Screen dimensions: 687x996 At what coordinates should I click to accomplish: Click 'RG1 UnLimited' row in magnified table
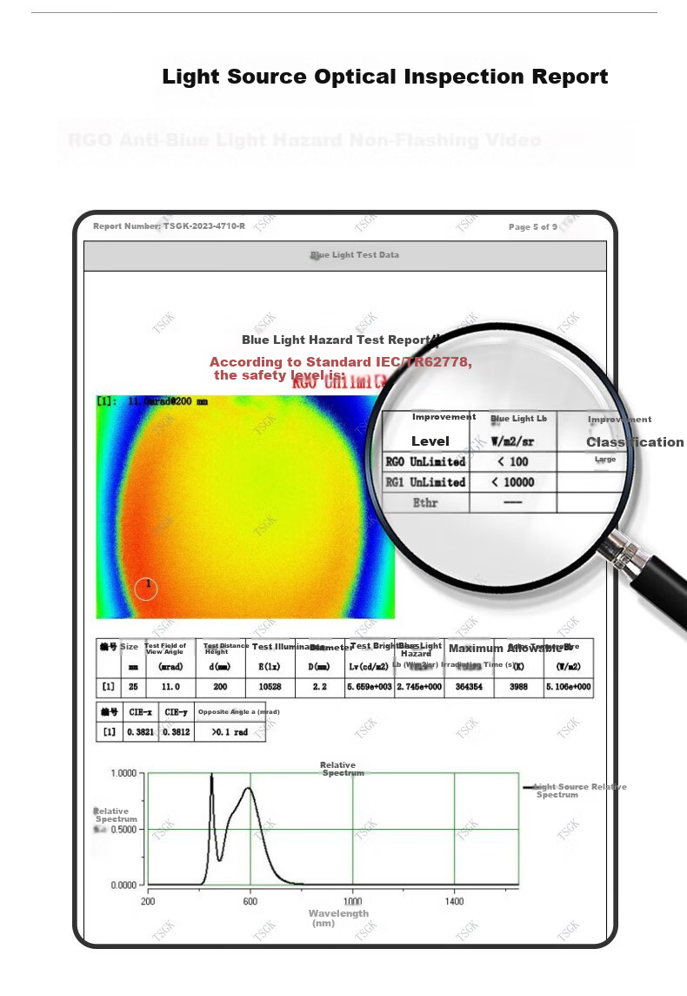pyautogui.click(x=425, y=482)
